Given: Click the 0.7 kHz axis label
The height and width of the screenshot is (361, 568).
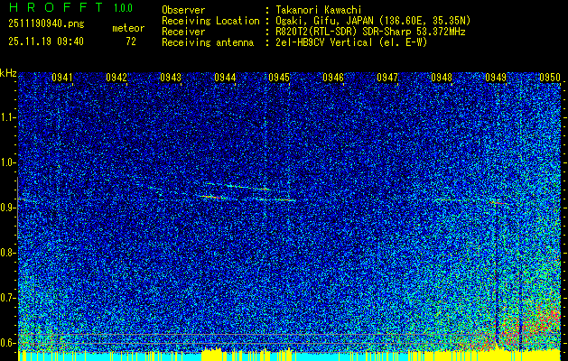Looking at the screenshot, I should [7, 298].
